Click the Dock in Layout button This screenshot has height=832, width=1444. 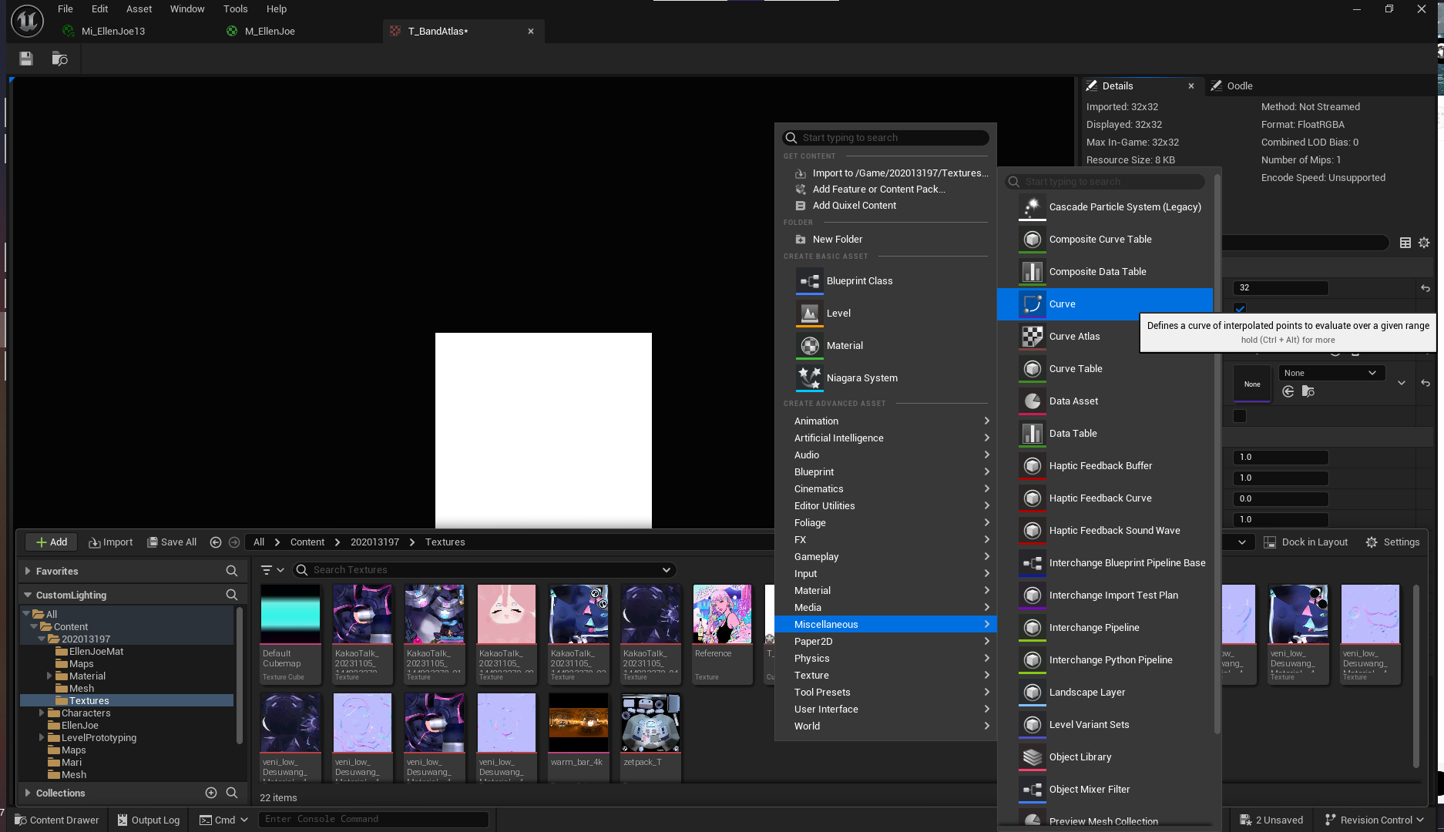pyautogui.click(x=1306, y=542)
